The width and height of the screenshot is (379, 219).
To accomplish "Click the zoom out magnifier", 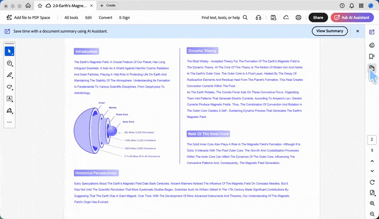I will point(372,214).
